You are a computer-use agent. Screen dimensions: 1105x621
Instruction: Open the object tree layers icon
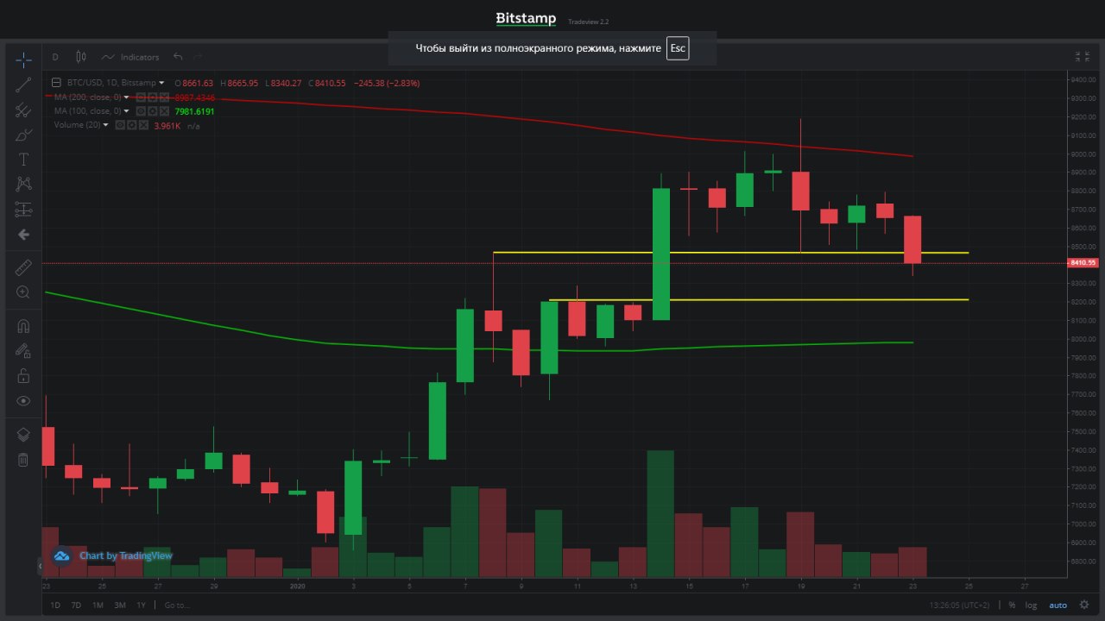[23, 435]
